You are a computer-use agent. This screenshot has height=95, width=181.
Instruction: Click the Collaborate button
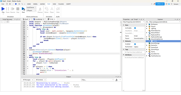[160, 4]
